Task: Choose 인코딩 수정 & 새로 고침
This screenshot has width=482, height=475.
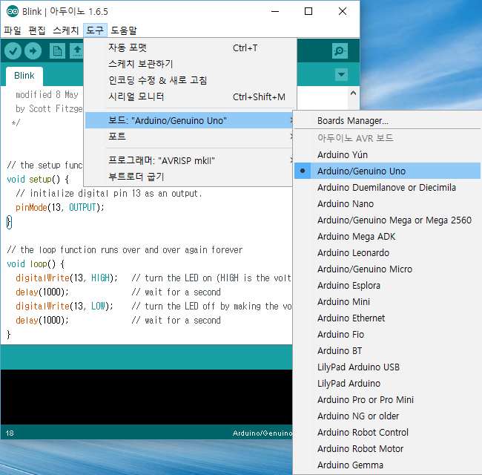Action: point(189,80)
